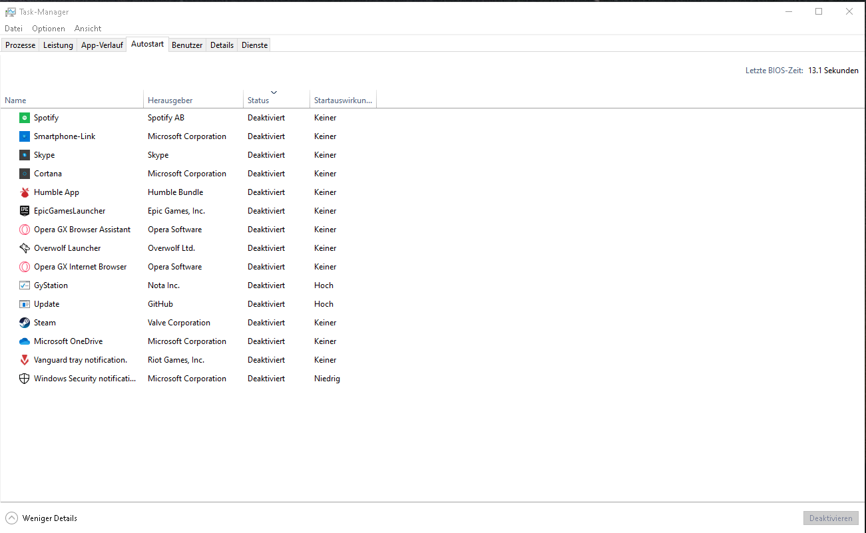The width and height of the screenshot is (866, 533).
Task: Click publisher Overwolf Ltd.
Action: click(x=171, y=248)
